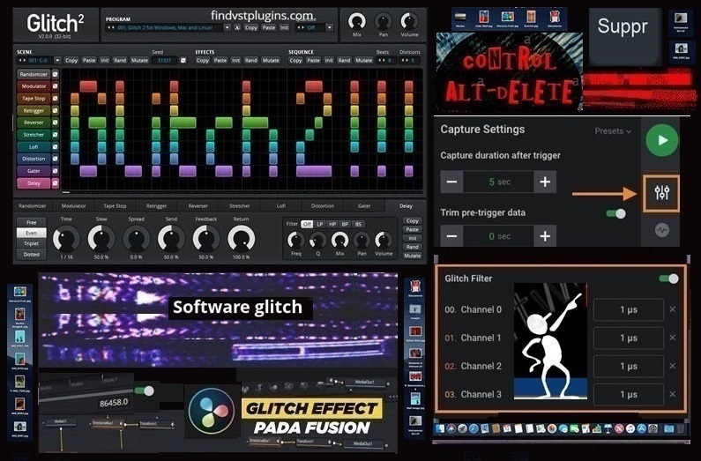Toggle the Glitch Filter switch
Image resolution: width=701 pixels, height=461 pixels.
[668, 279]
